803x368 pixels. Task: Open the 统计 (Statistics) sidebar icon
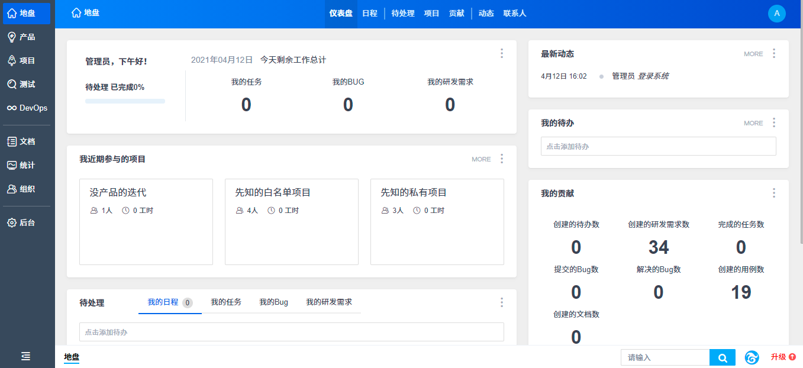12,166
